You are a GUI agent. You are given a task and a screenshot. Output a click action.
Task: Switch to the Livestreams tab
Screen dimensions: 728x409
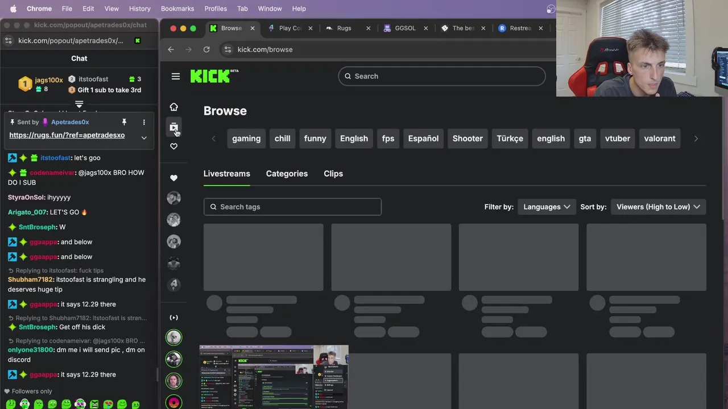tap(226, 174)
